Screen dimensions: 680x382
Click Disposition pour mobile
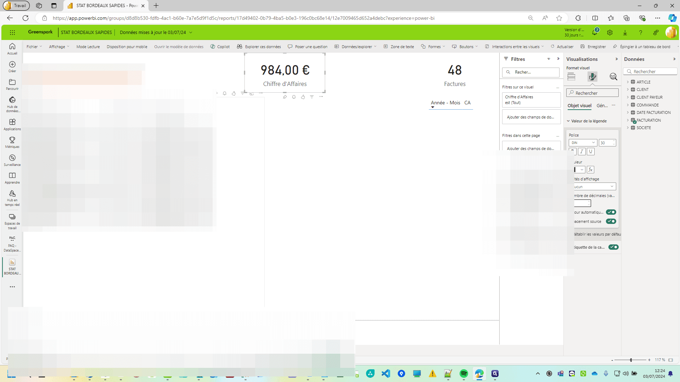click(127, 47)
